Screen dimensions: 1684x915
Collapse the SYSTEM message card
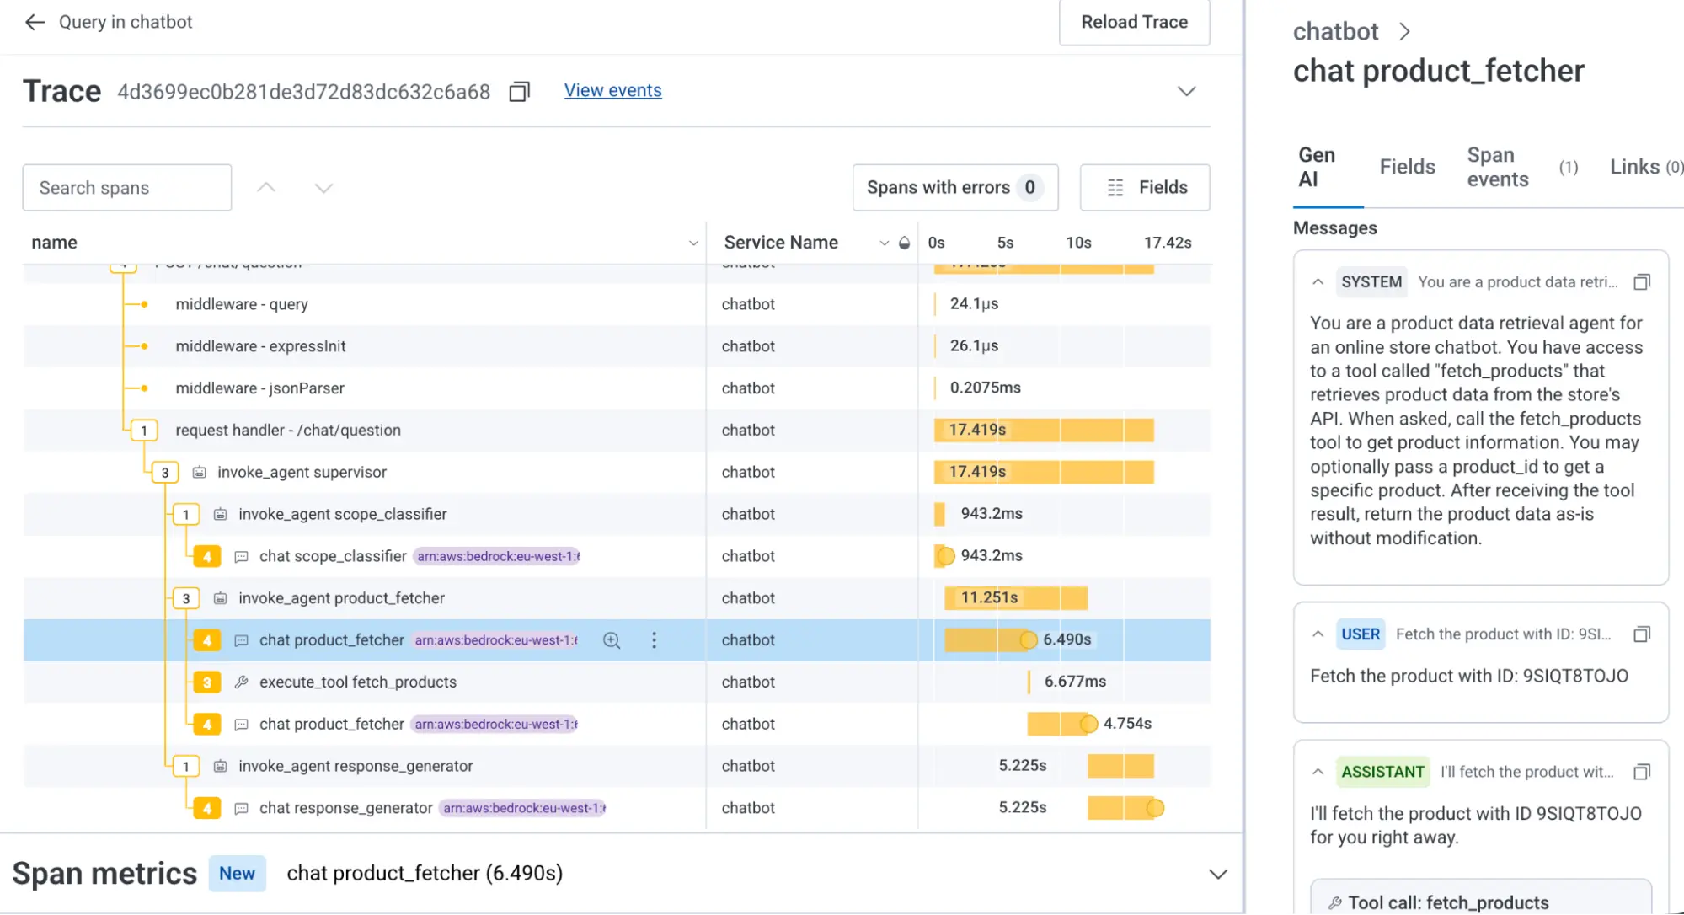[x=1317, y=281]
